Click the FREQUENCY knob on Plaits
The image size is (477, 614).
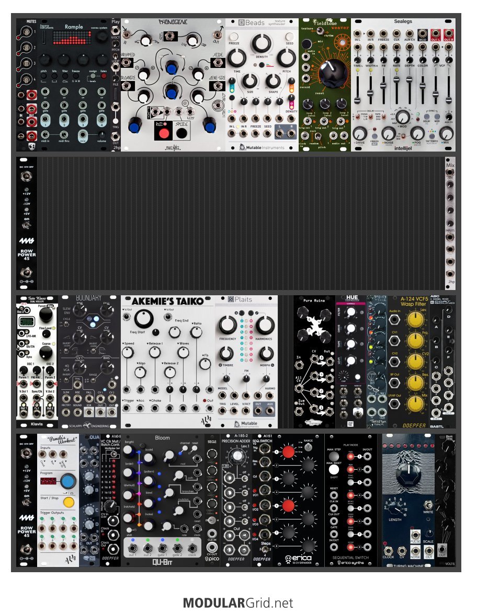[x=228, y=325]
